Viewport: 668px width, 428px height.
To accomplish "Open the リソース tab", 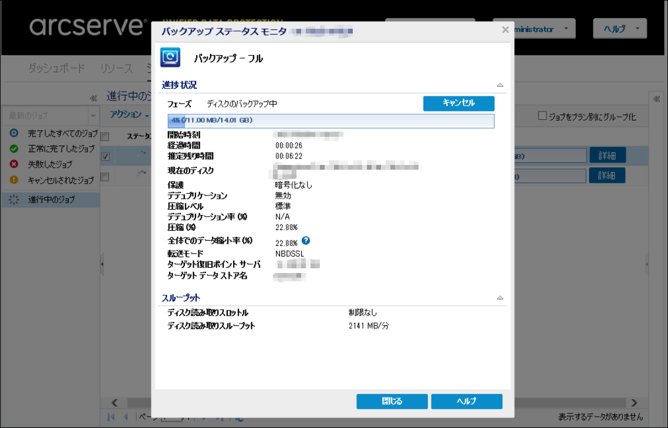I will 116,68.
